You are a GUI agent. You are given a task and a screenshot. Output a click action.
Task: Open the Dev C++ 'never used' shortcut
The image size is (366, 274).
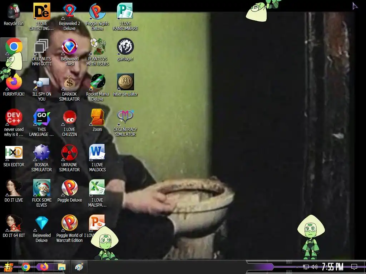click(14, 123)
